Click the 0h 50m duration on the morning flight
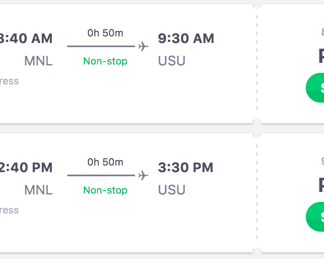Screen dimensions: 324x259 coord(105,33)
